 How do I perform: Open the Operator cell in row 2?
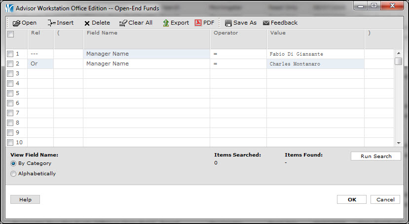click(238, 64)
